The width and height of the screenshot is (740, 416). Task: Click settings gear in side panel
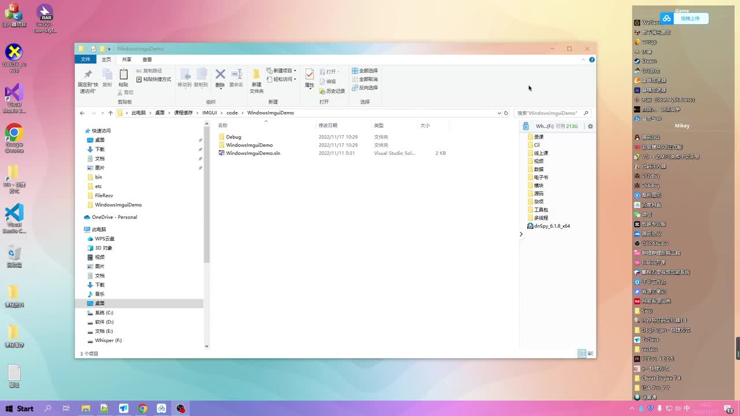click(590, 126)
